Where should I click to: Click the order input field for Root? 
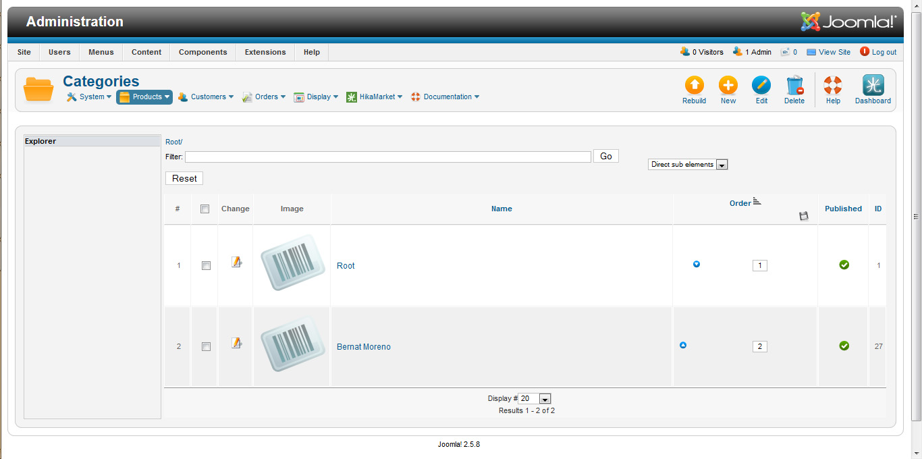(x=760, y=266)
